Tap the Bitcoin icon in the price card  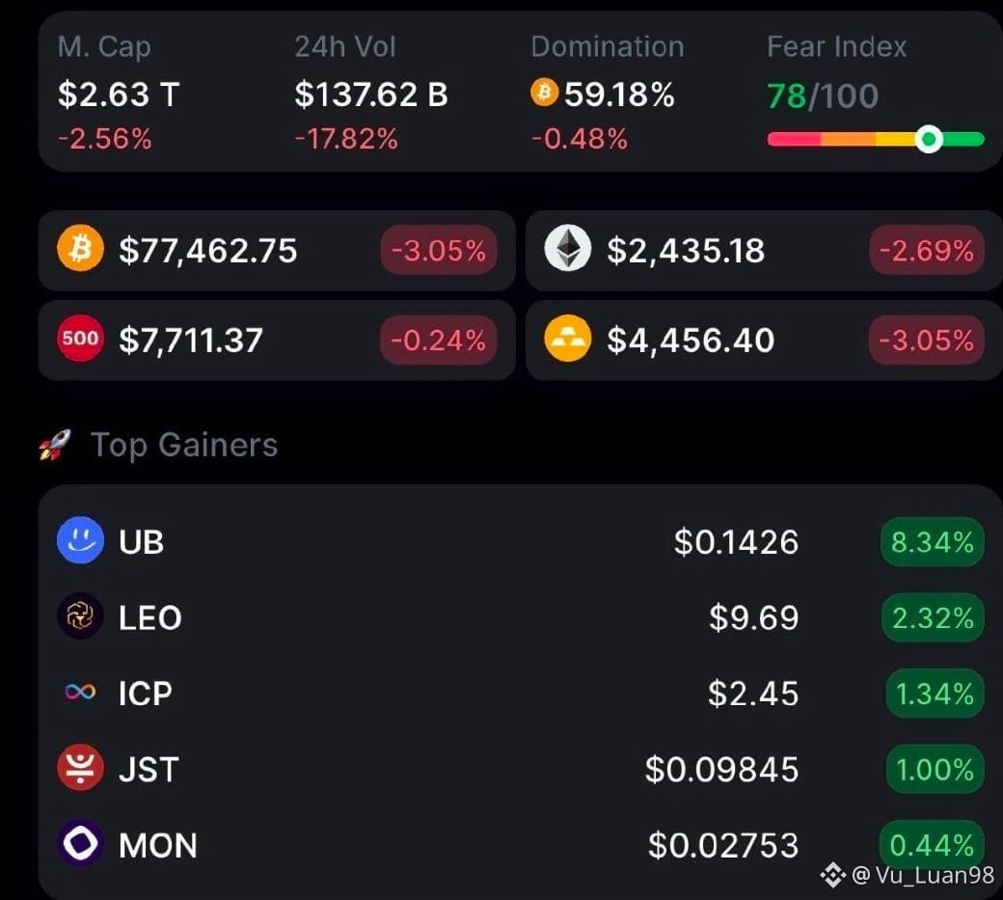(x=81, y=248)
